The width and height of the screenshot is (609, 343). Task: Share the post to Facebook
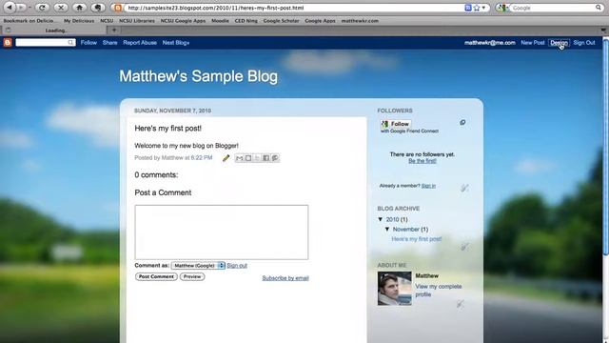point(266,158)
